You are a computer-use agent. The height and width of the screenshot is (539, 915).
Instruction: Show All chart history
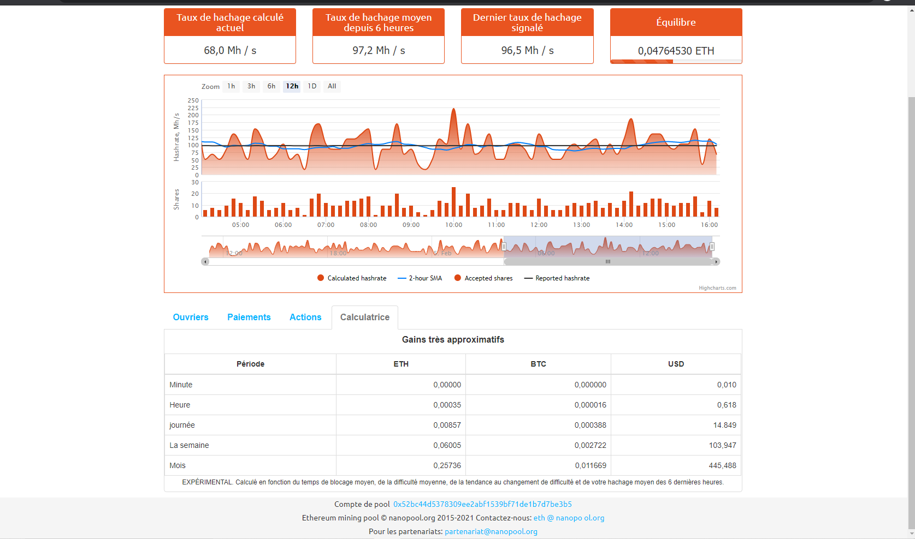(332, 86)
